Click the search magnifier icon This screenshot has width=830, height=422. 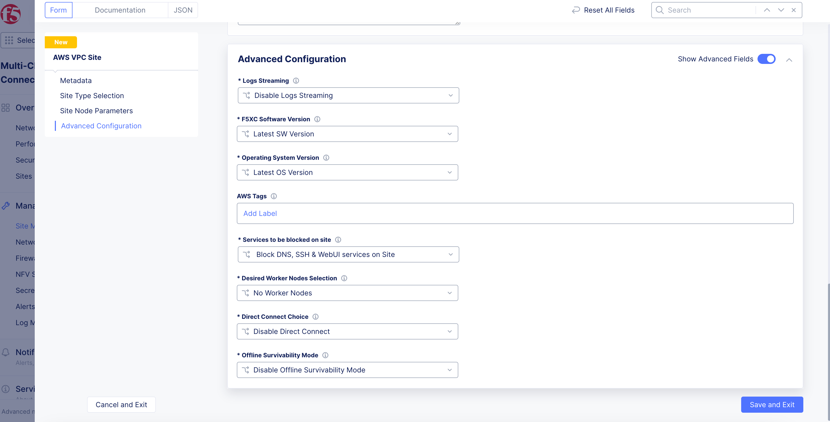point(660,10)
